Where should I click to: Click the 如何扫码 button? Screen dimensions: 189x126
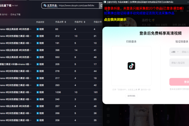pos(131,96)
